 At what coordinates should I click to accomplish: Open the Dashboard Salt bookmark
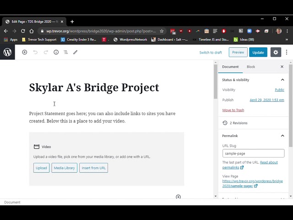(169, 39)
